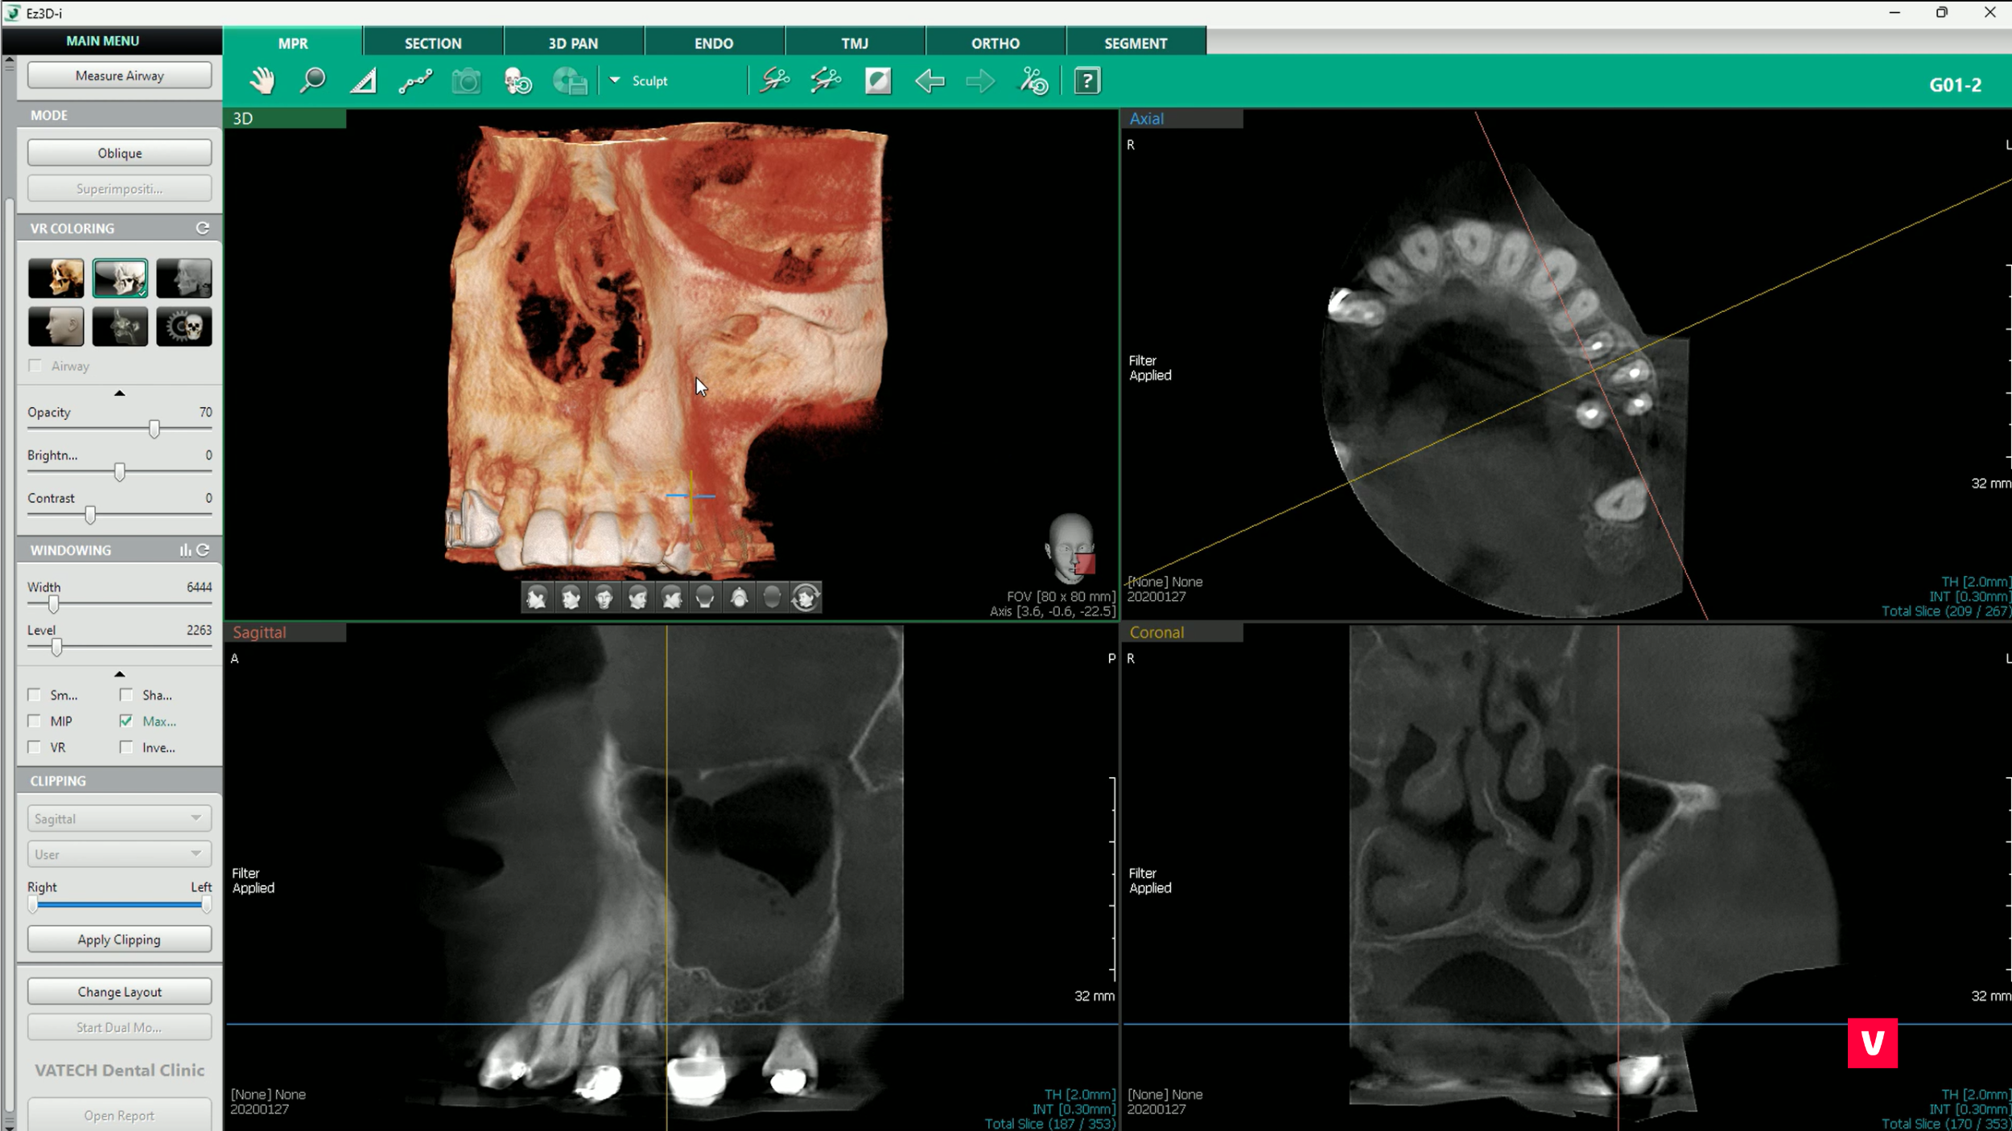Image resolution: width=2012 pixels, height=1131 pixels.
Task: Select the soft tissue face VR preset thumbnail
Action: (56, 327)
